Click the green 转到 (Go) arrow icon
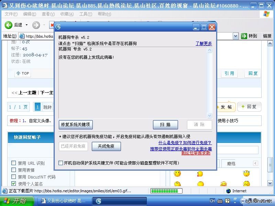275x206 pixels. pyautogui.click(x=244, y=36)
